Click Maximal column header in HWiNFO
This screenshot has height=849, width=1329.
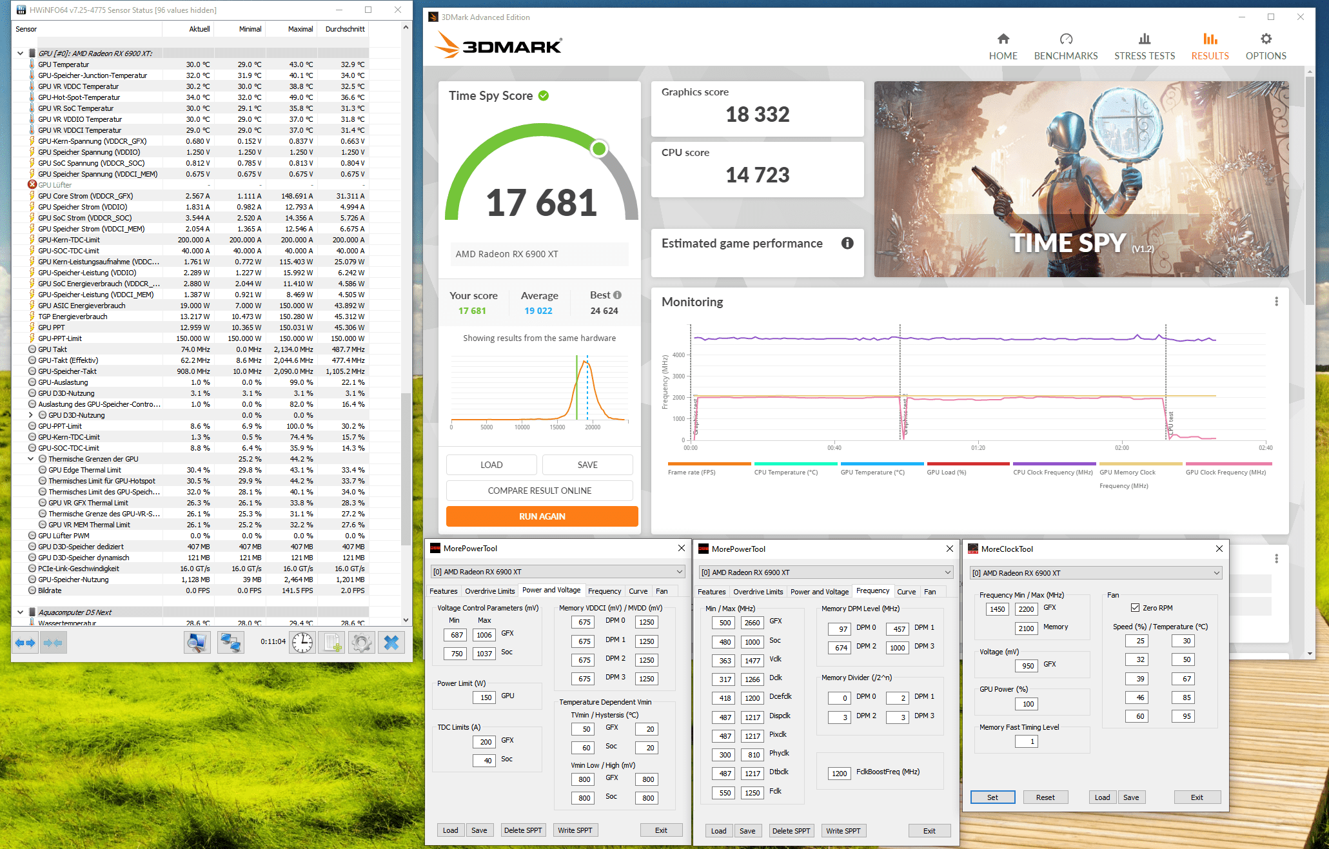291,29
